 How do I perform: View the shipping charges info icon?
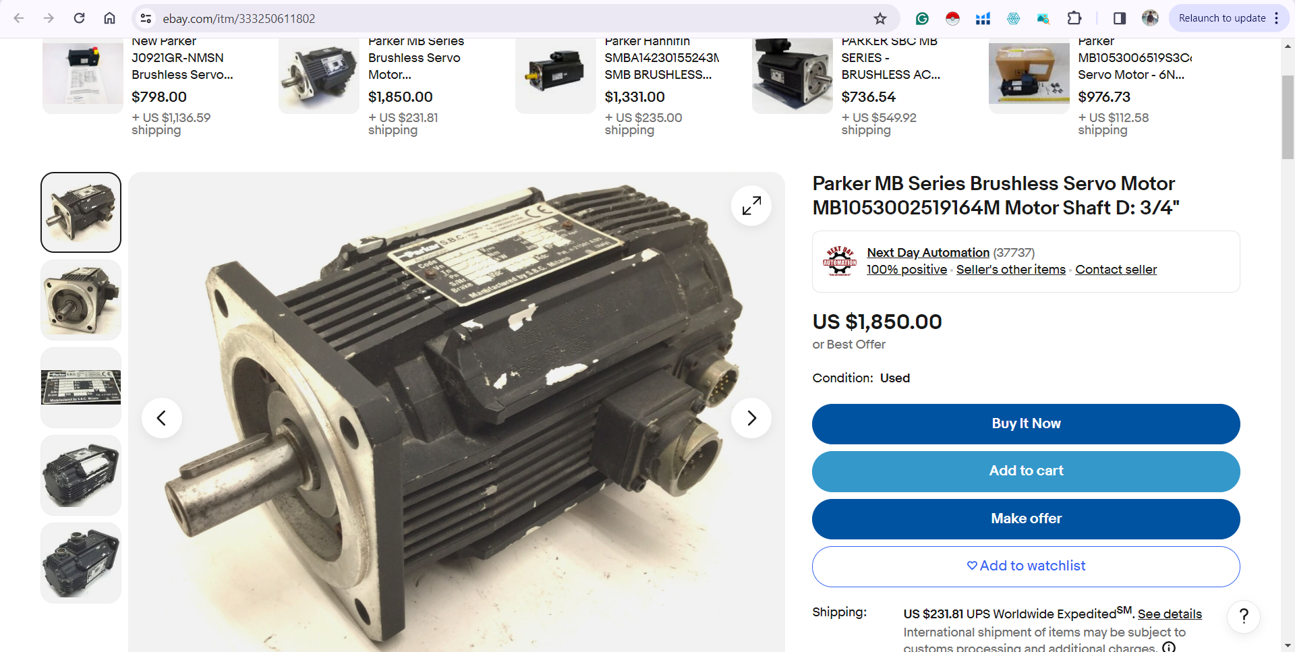pyautogui.click(x=1169, y=647)
